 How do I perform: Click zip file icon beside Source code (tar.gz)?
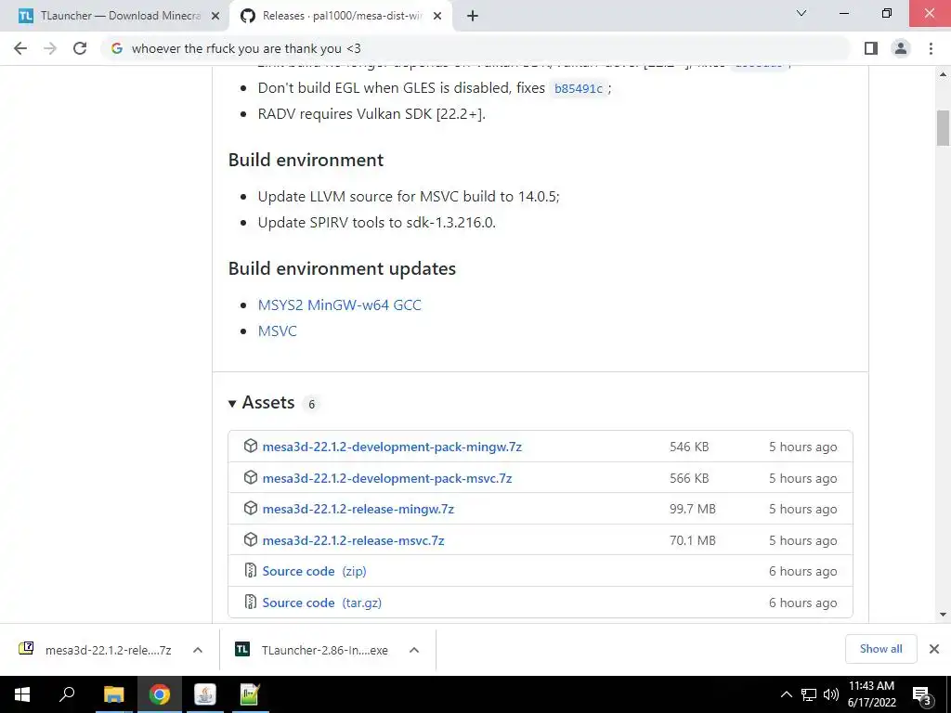coord(251,602)
